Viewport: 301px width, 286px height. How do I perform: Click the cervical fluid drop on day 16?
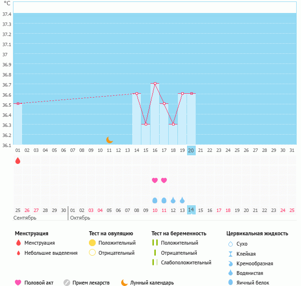(155, 200)
